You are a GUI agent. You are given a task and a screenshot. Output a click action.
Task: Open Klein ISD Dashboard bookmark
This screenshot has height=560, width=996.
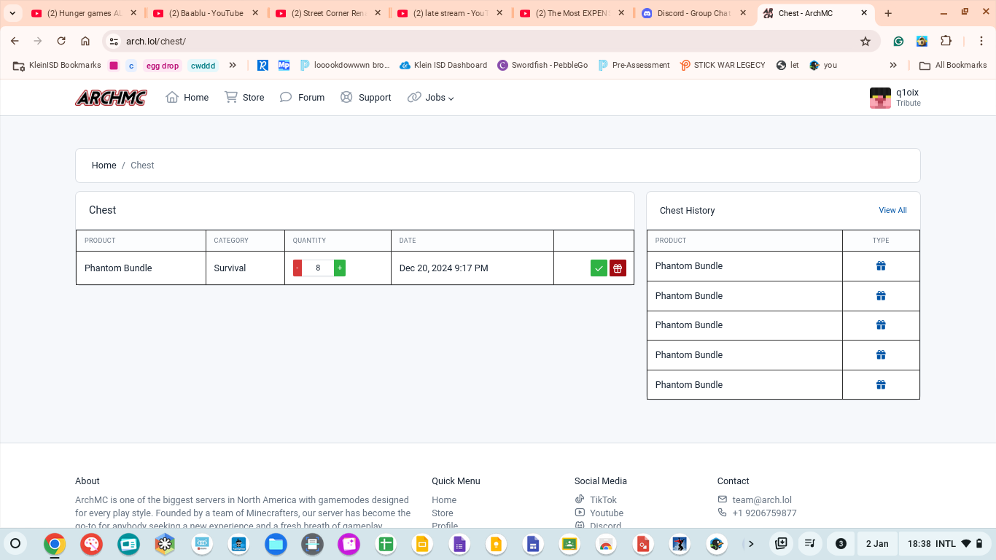tap(443, 65)
